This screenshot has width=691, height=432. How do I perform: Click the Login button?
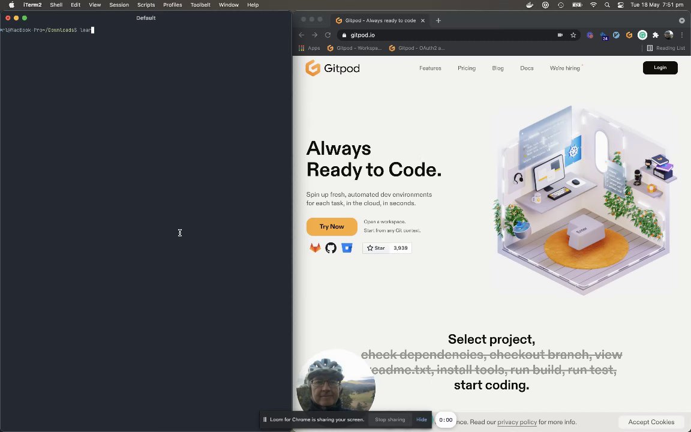point(660,67)
